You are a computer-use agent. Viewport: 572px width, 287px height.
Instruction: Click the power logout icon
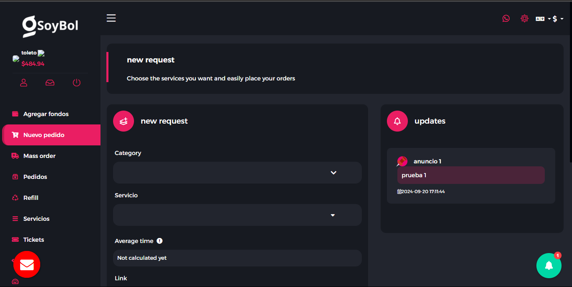pyautogui.click(x=77, y=83)
